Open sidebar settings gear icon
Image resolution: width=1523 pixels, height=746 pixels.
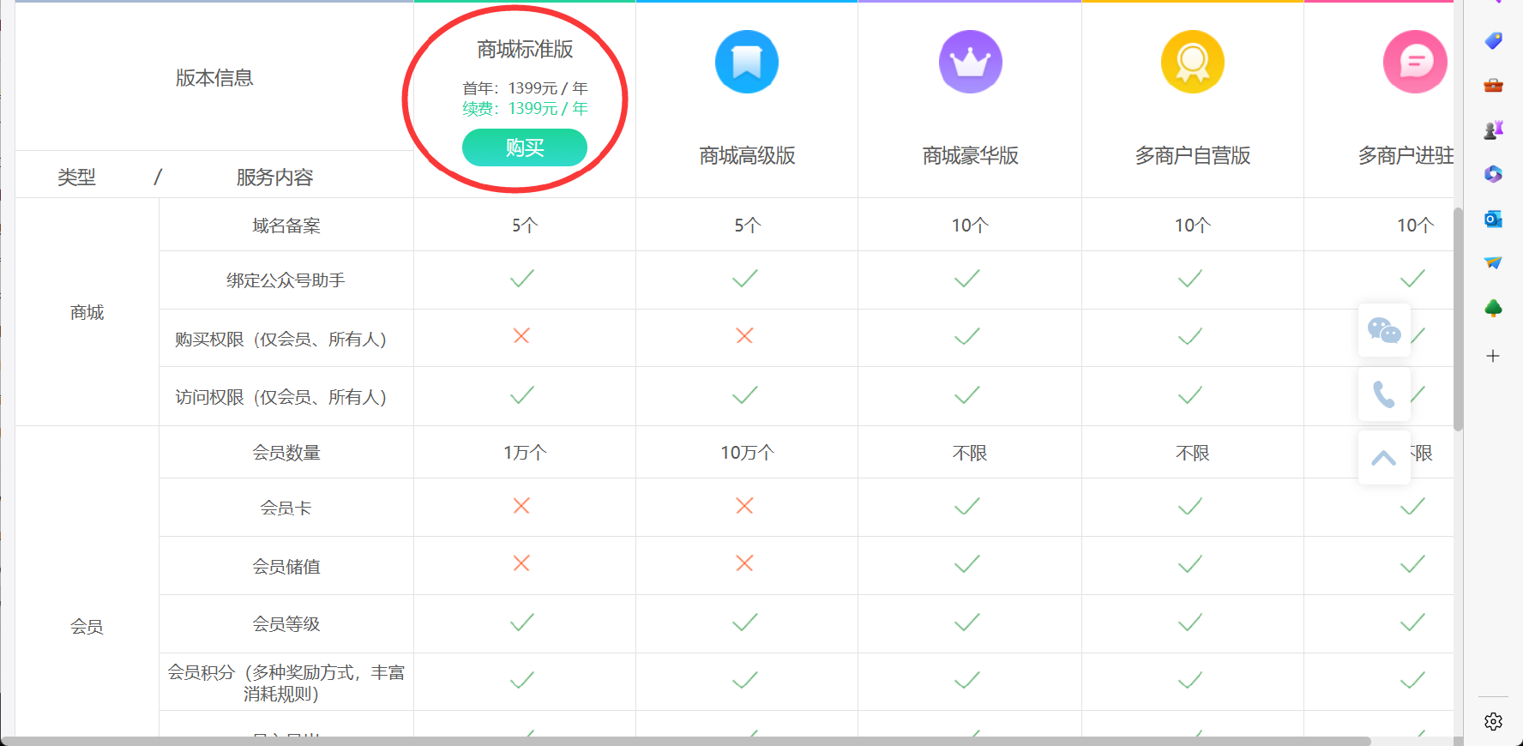click(x=1493, y=721)
